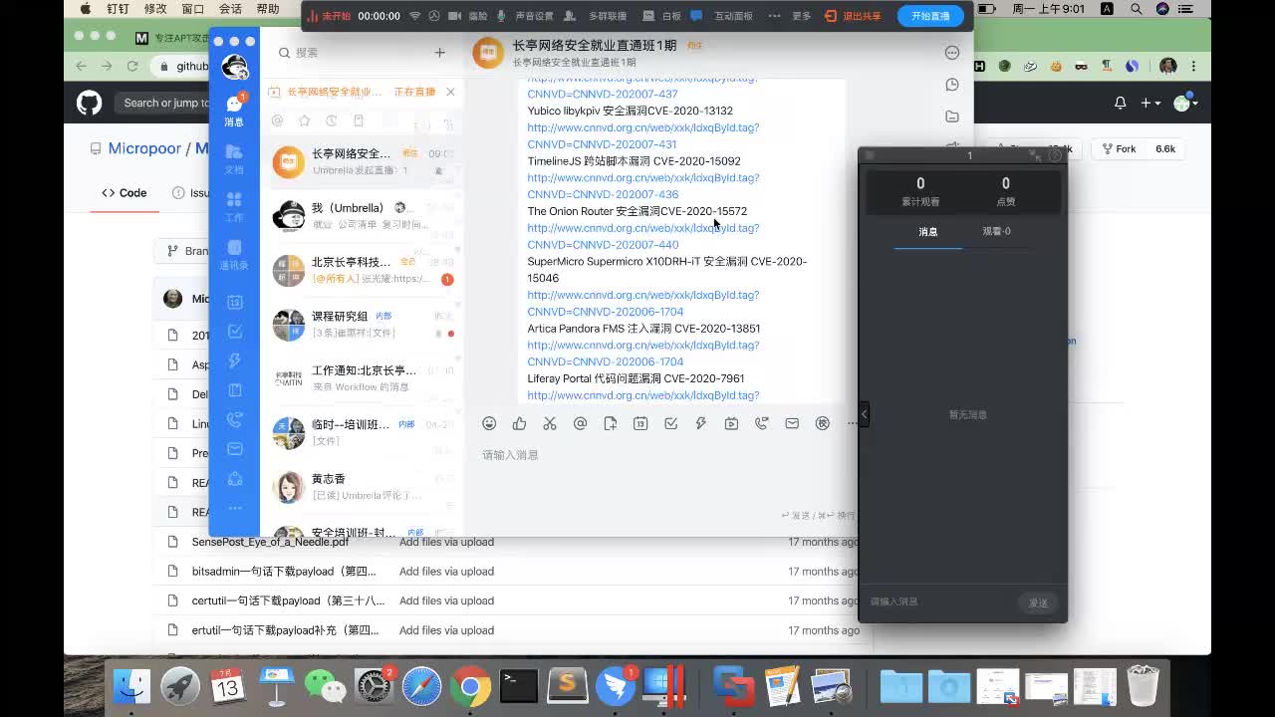Open the GitHub Code tab
This screenshot has width=1275, height=717.
[125, 193]
